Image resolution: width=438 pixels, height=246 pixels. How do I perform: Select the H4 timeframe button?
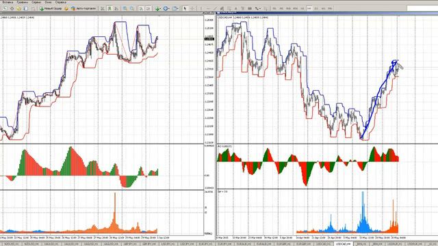[x=309, y=9]
